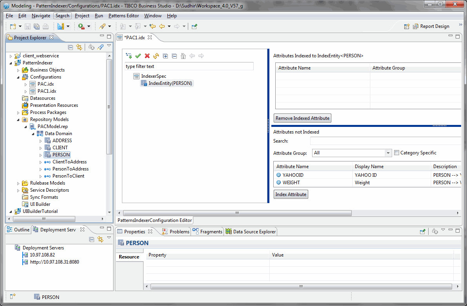Open the Search menu
The height and width of the screenshot is (306, 467).
click(63, 16)
